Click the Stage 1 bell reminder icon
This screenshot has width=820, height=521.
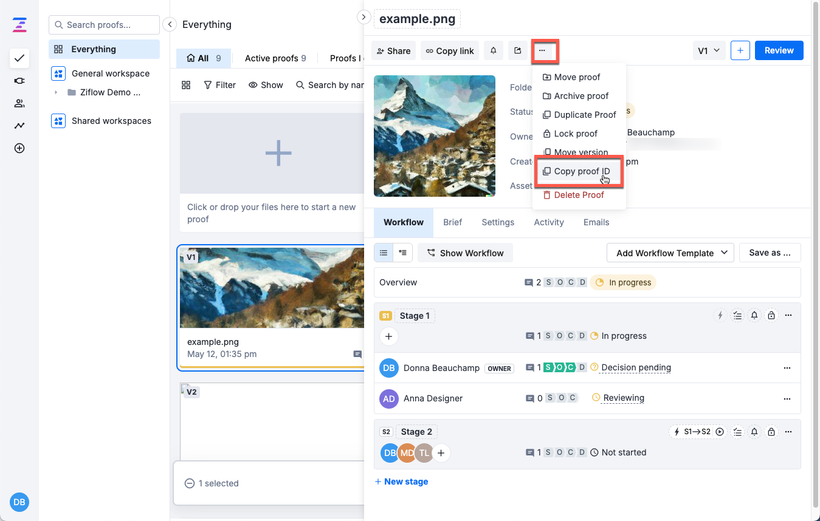[754, 315]
